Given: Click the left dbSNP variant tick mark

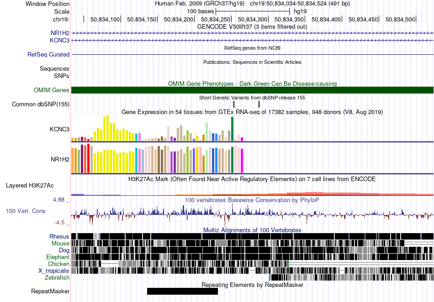Looking at the screenshot, I should 234,104.
